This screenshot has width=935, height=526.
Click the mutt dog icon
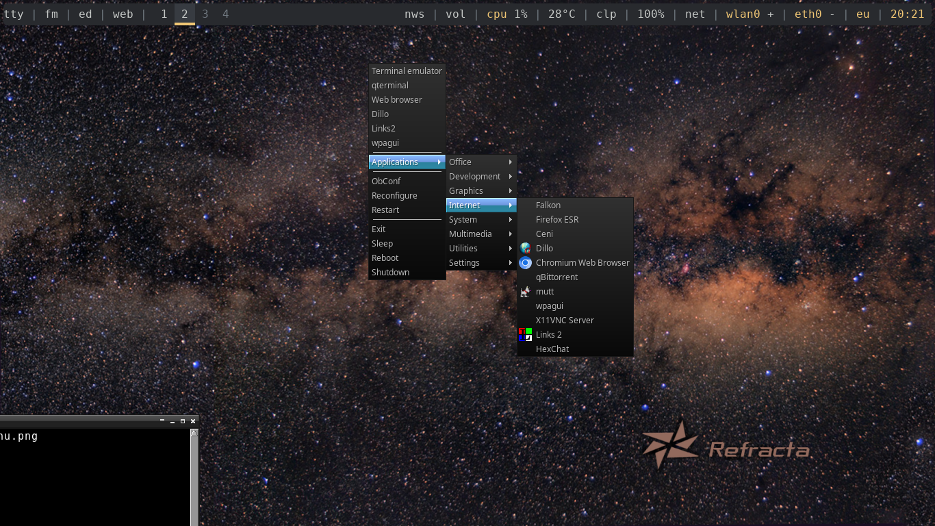[x=525, y=291]
